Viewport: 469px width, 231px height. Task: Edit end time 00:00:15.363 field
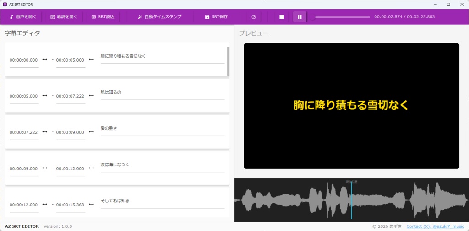[x=71, y=205]
